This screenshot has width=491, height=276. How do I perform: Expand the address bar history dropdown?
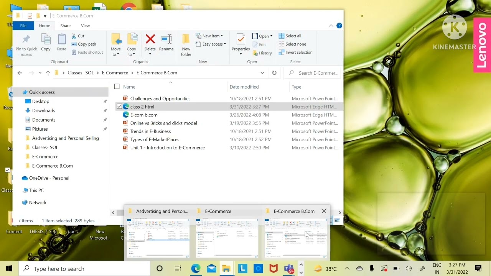click(262, 73)
